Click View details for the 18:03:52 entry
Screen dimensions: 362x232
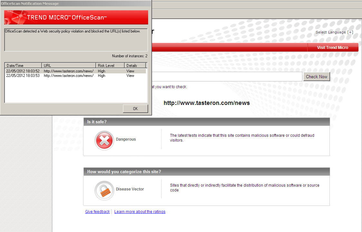[x=130, y=71]
